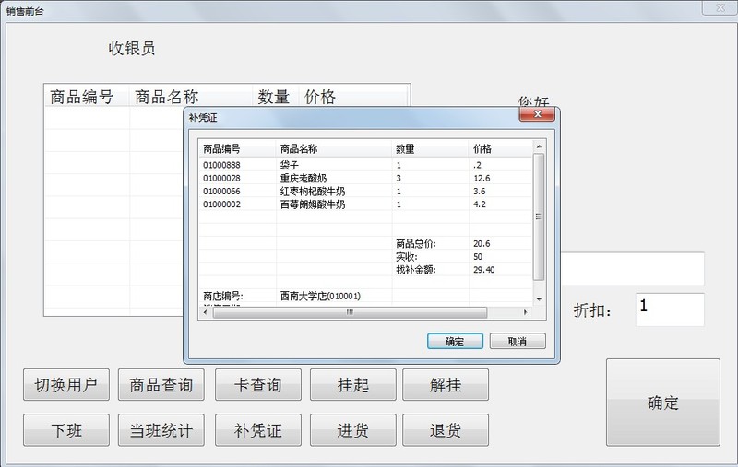The height and width of the screenshot is (467, 738).
Task: Click the 挂起 button
Action: [353, 385]
